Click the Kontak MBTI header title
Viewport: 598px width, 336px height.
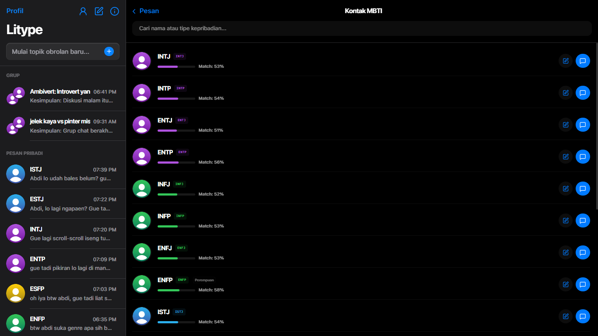(363, 11)
